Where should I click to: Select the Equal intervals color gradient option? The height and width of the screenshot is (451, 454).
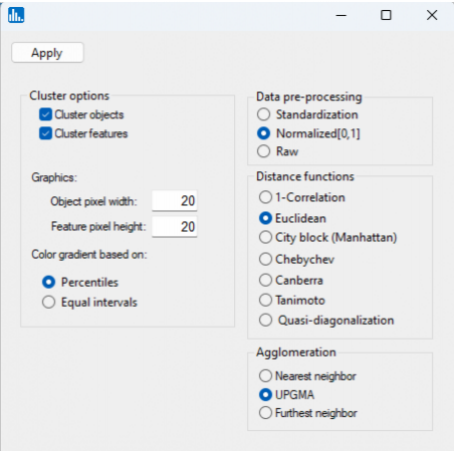(49, 303)
